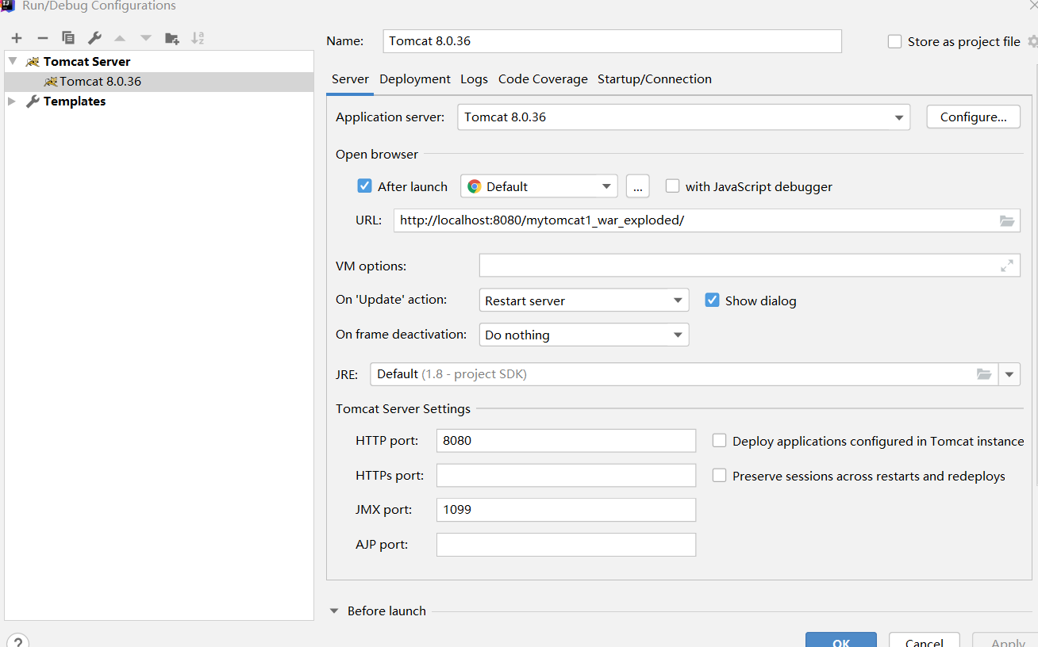1038x647 pixels.
Task: Enable with JavaScript debugger
Action: [x=672, y=186]
